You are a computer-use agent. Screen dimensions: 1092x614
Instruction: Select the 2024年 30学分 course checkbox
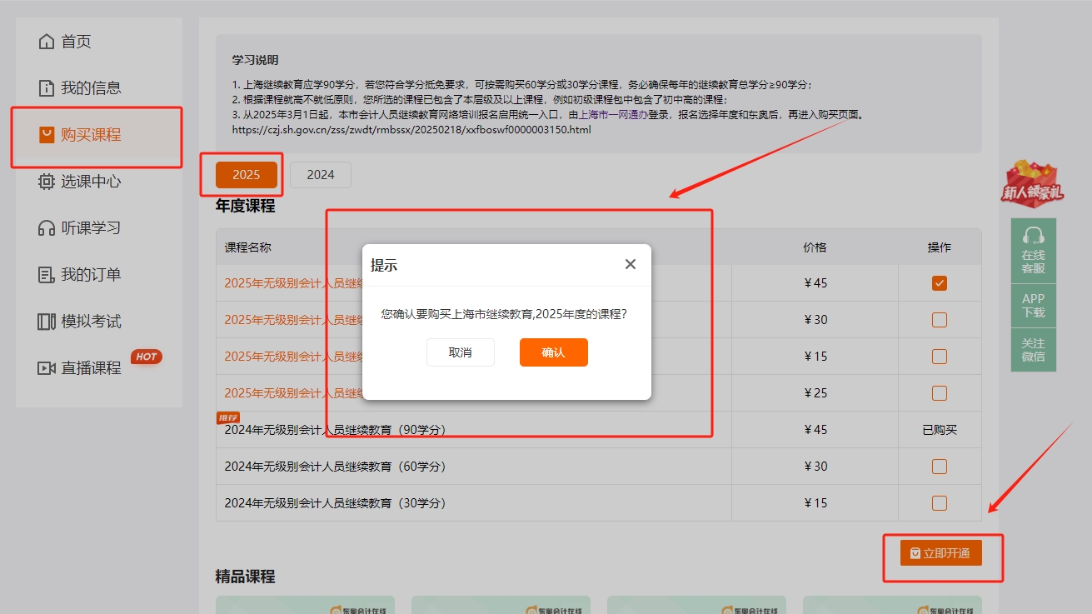click(x=939, y=502)
